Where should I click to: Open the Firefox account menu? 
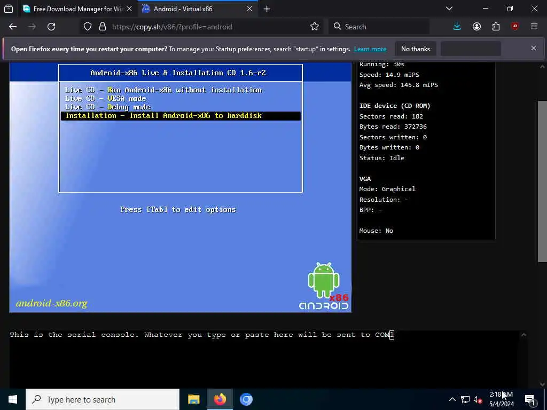point(476,27)
